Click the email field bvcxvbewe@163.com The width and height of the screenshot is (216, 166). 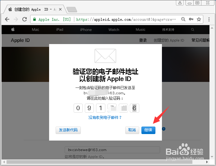point(112,150)
